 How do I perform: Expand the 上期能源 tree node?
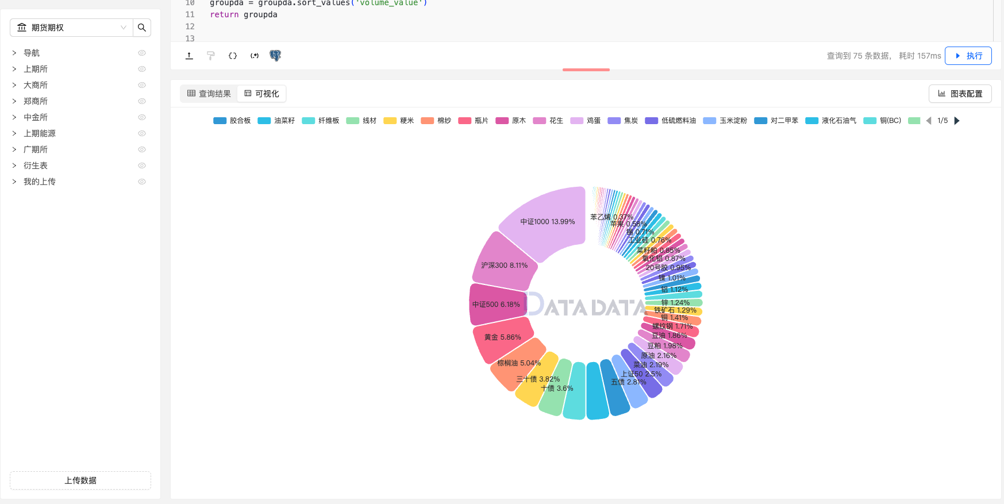(14, 133)
